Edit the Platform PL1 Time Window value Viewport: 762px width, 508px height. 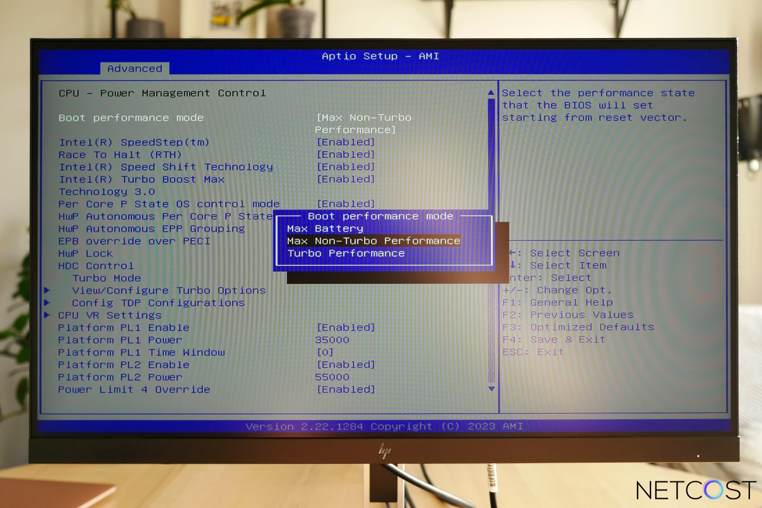point(325,352)
